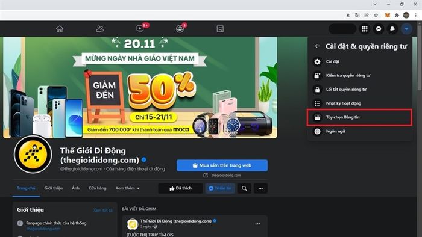
Task: Click the gear icon beside Cài đặt
Action: point(317,61)
